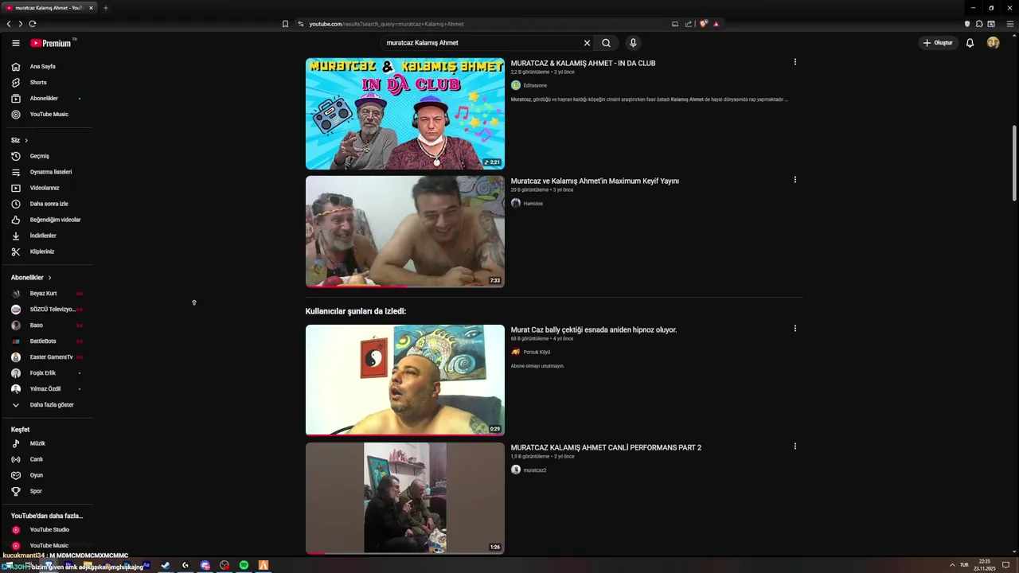Open title MURATCAZ & KALAMIŞ AHMET - IN DA CLUB
This screenshot has height=573, width=1019.
583,64
